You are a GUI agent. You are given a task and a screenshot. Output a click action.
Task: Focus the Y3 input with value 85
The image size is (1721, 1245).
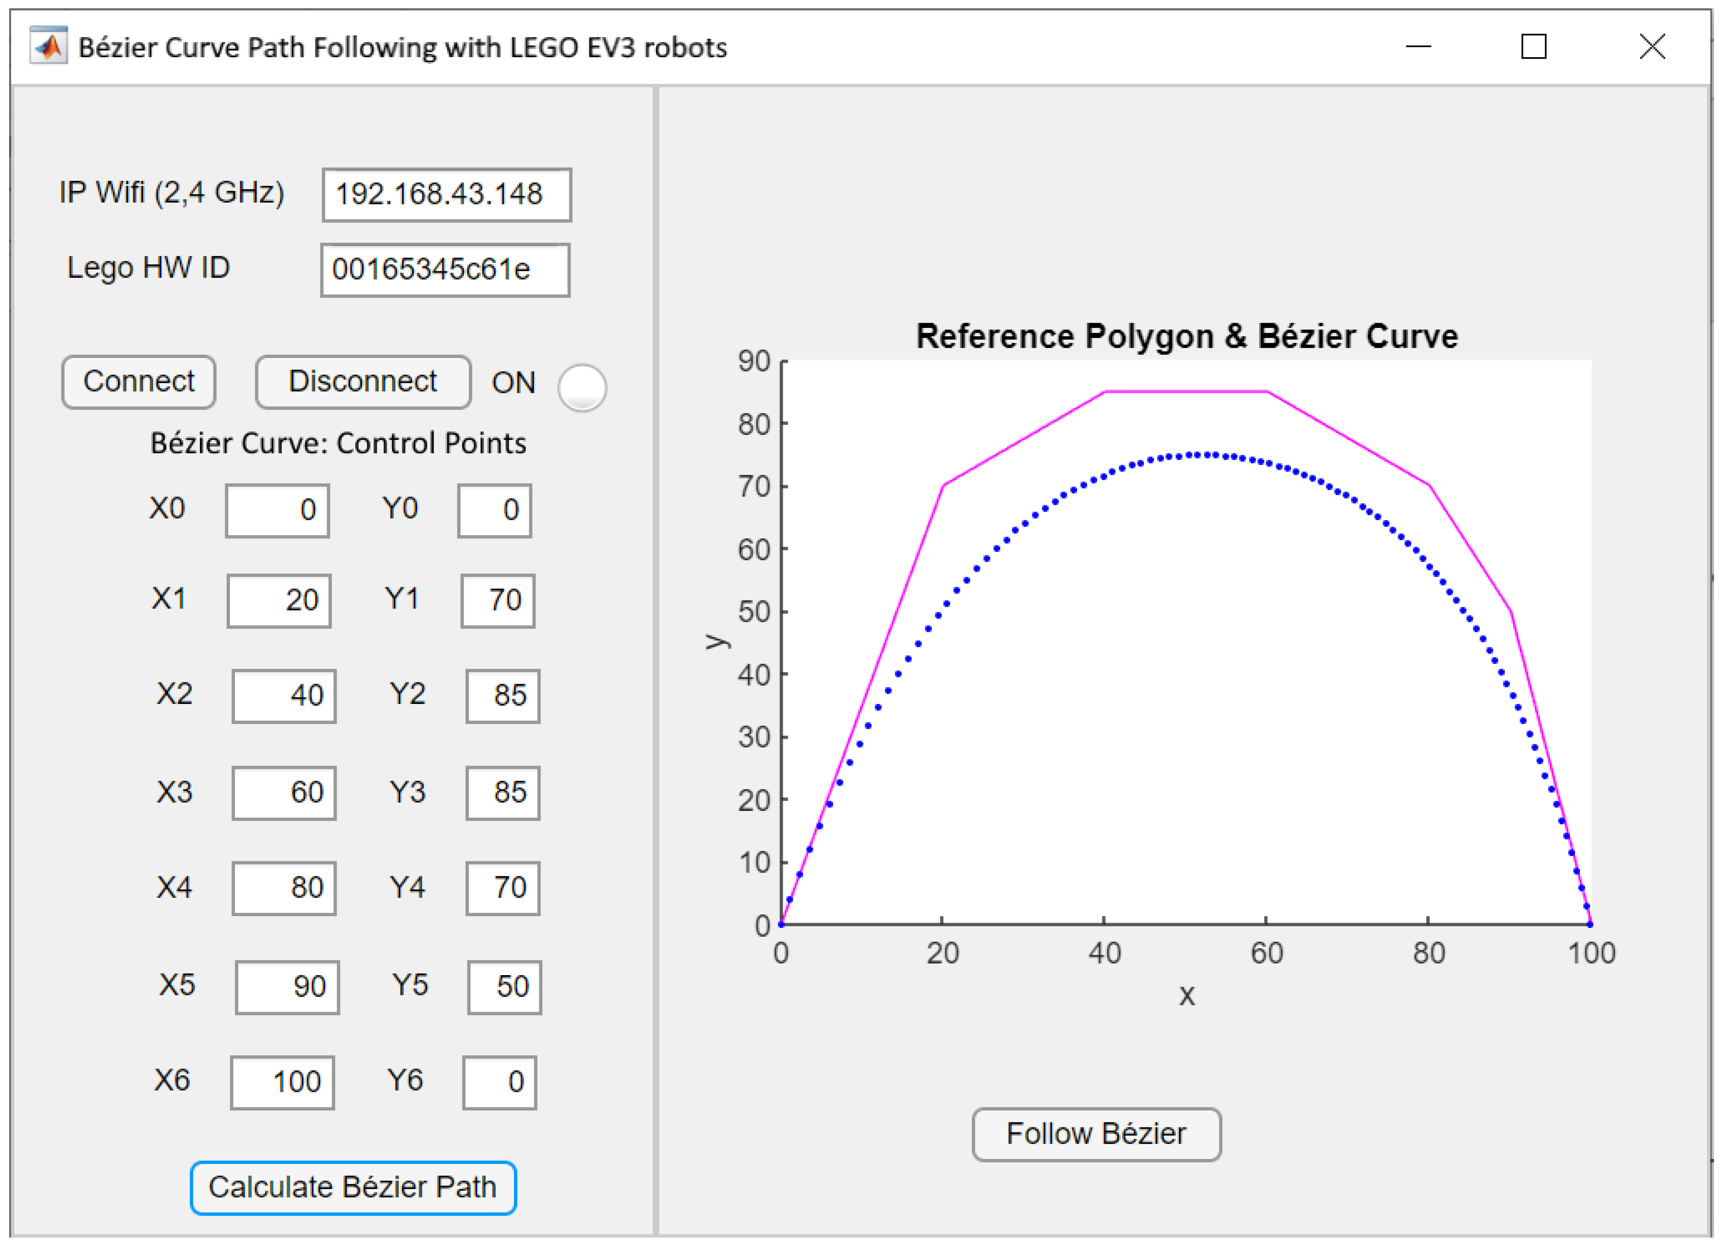[x=503, y=793]
